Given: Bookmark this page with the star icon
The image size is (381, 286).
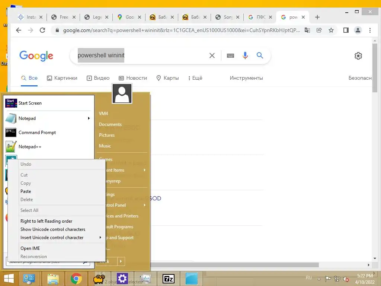Looking at the screenshot, I should click(x=331, y=30).
